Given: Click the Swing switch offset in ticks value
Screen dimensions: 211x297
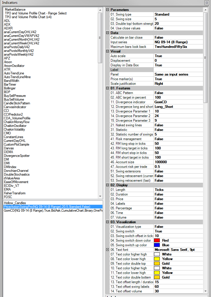Looking at the screenshot, I should click(x=178, y=236).
